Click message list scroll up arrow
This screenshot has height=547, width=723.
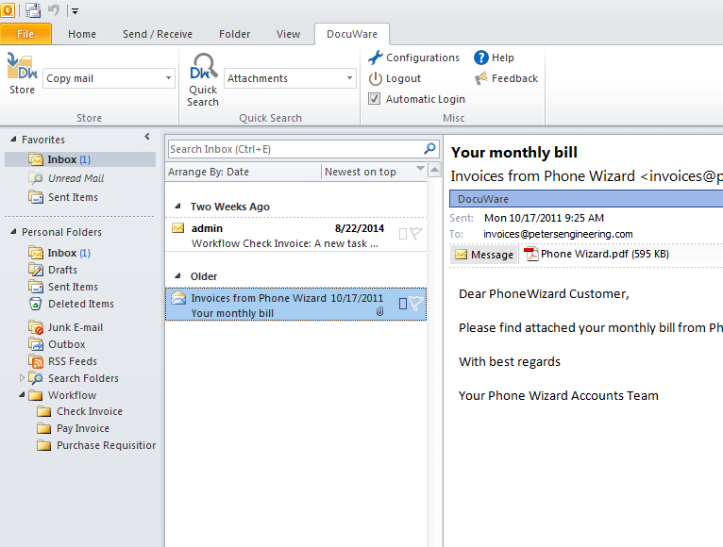click(x=434, y=171)
